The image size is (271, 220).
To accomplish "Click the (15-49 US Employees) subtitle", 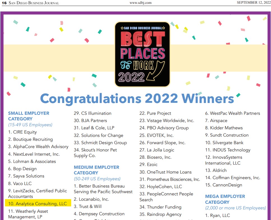I will (30, 125).
